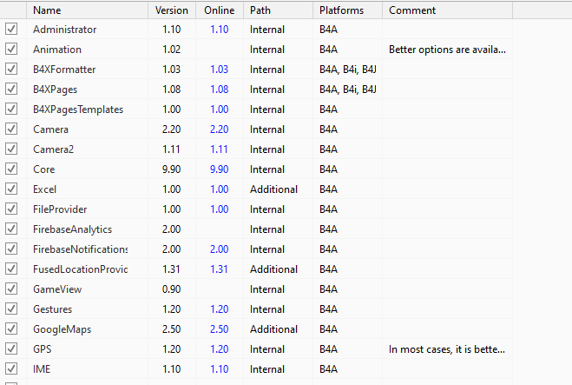Uncheck the Administrator library checkbox
Viewport: 572px width, 385px height.
11,30
